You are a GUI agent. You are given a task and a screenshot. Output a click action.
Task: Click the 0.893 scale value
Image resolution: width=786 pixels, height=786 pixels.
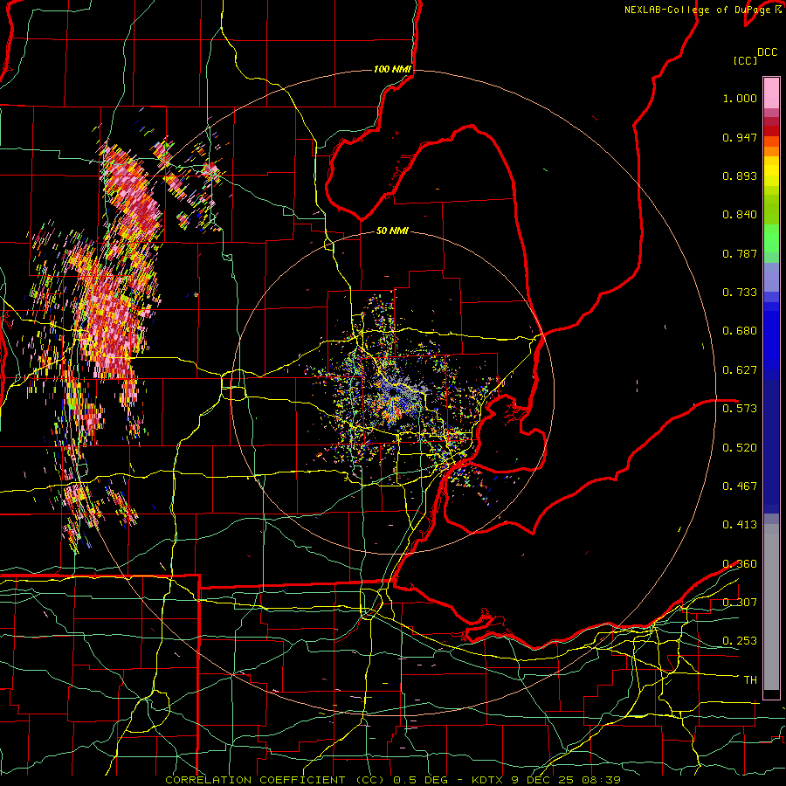[740, 176]
